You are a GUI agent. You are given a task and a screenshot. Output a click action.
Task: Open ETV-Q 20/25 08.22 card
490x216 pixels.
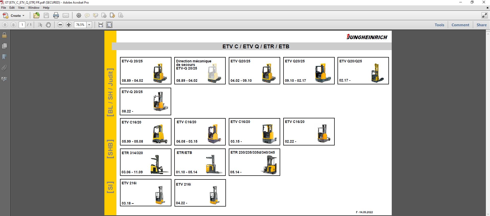click(146, 101)
